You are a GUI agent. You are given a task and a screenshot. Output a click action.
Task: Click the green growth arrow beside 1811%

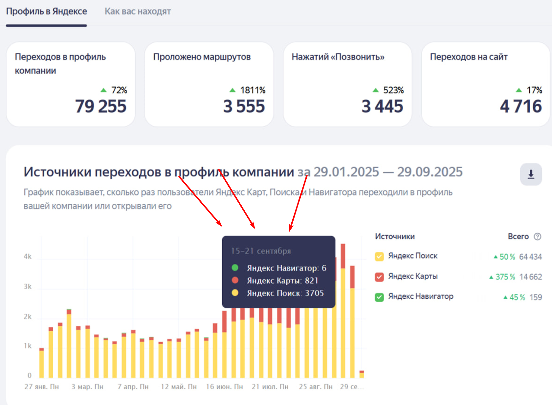pos(232,90)
